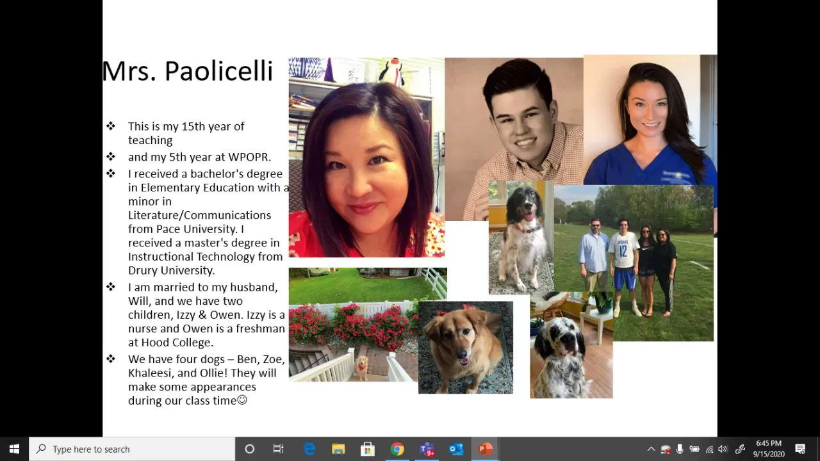Launch Microsoft Edge from taskbar
820x461 pixels.
click(x=309, y=449)
